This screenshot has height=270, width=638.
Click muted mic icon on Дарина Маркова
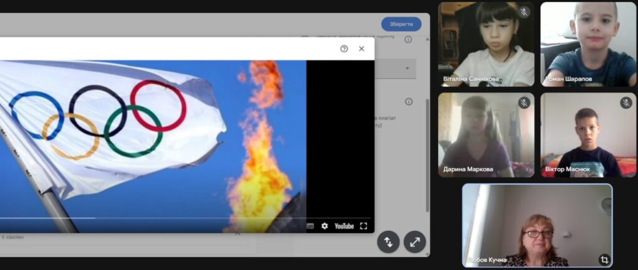[524, 102]
